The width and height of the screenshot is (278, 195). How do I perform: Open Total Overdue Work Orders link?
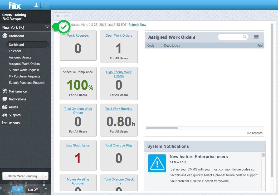coord(78,111)
